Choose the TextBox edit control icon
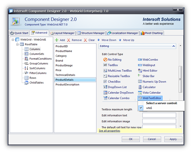This screenshot has height=153, width=192. [x=105, y=65]
